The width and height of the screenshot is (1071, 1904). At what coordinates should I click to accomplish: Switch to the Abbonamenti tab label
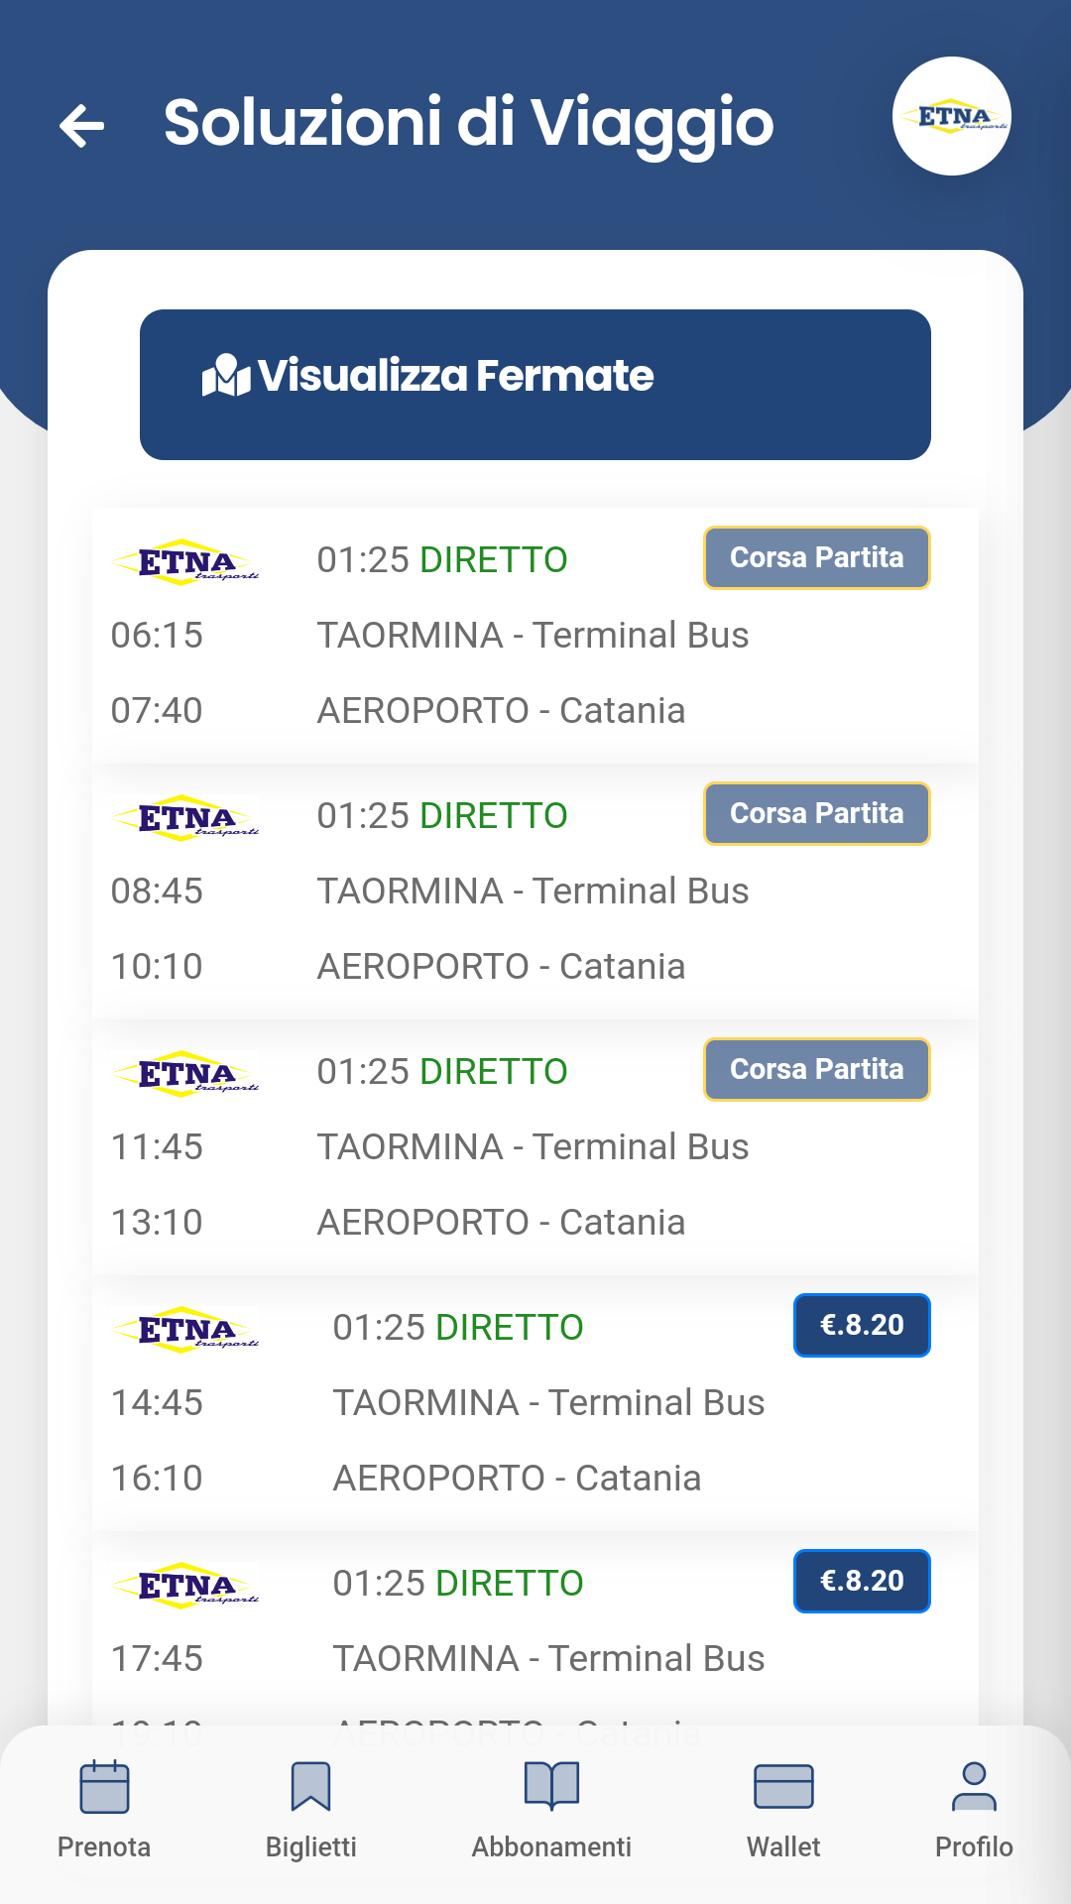pos(551,1846)
